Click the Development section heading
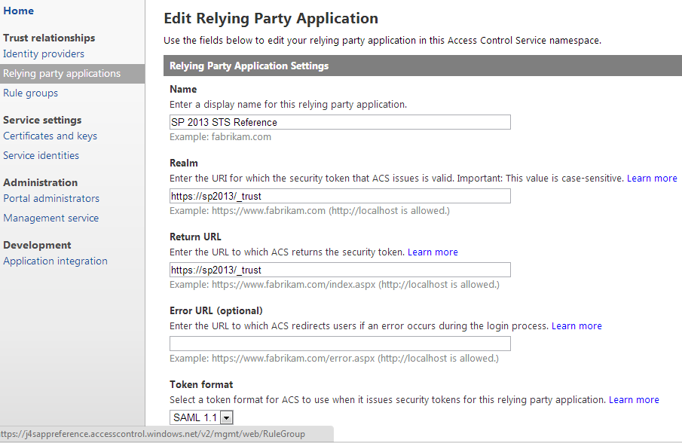 37,246
